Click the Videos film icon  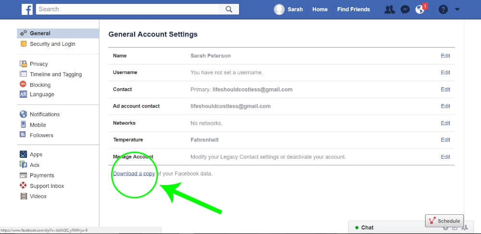(x=24, y=197)
